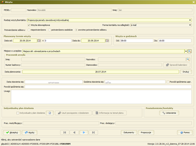Search employee by Nazwisko magnifier icon
Image resolution: width=196 pixels, height=146 pixels.
pyautogui.click(x=188, y=59)
